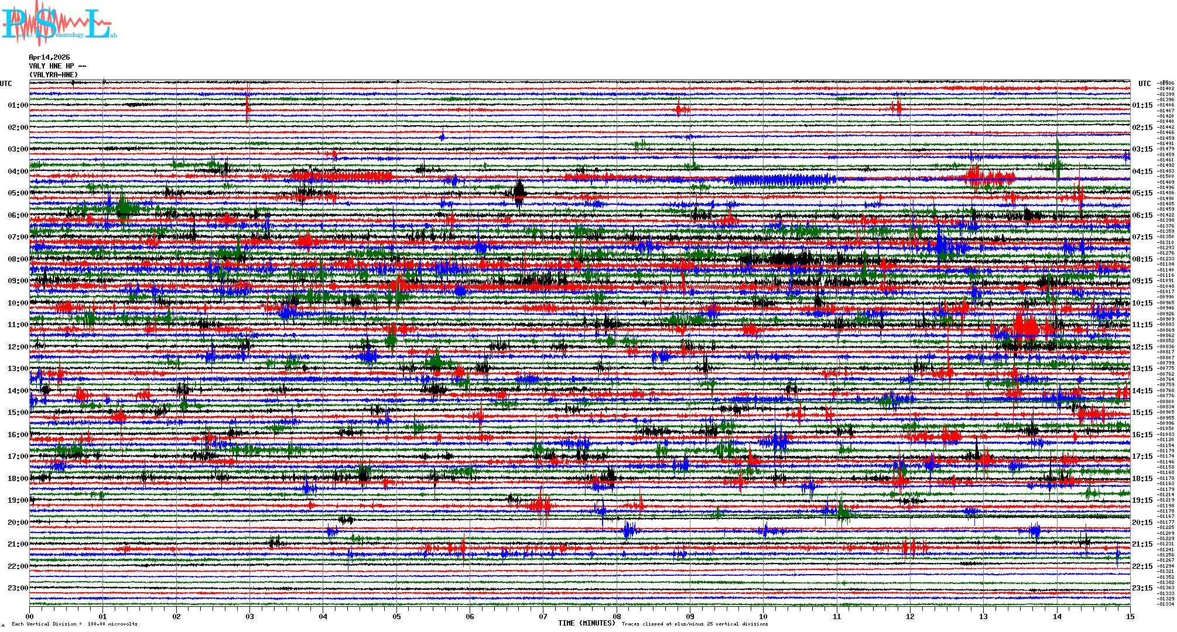Click the black spike near minute 07 at 05:00
This screenshot has width=1177, height=632.
[x=519, y=192]
